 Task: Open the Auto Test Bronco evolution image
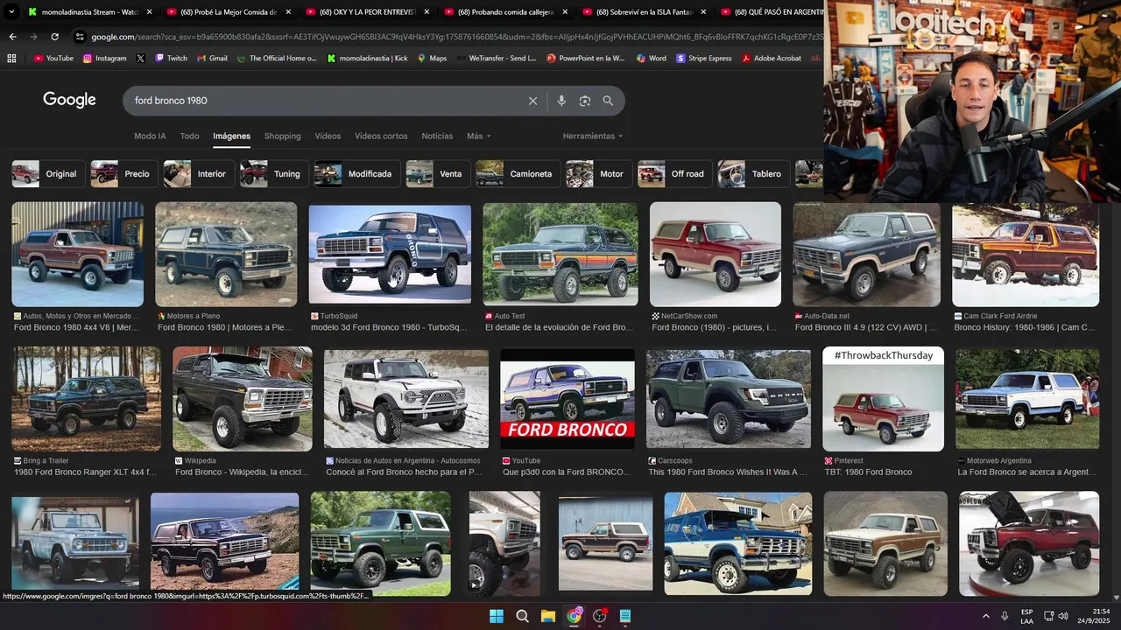pyautogui.click(x=560, y=255)
